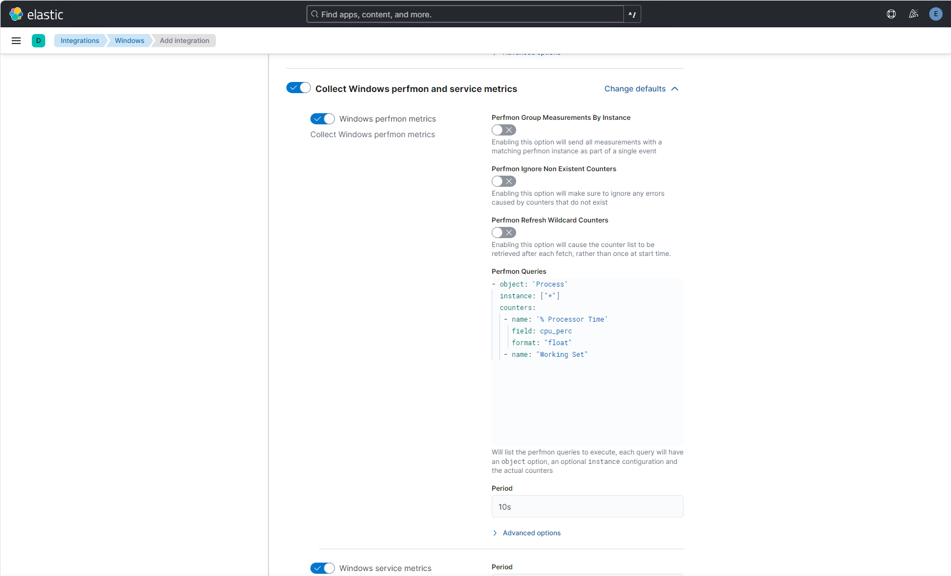Click the Elastic logo in the header

[36, 14]
